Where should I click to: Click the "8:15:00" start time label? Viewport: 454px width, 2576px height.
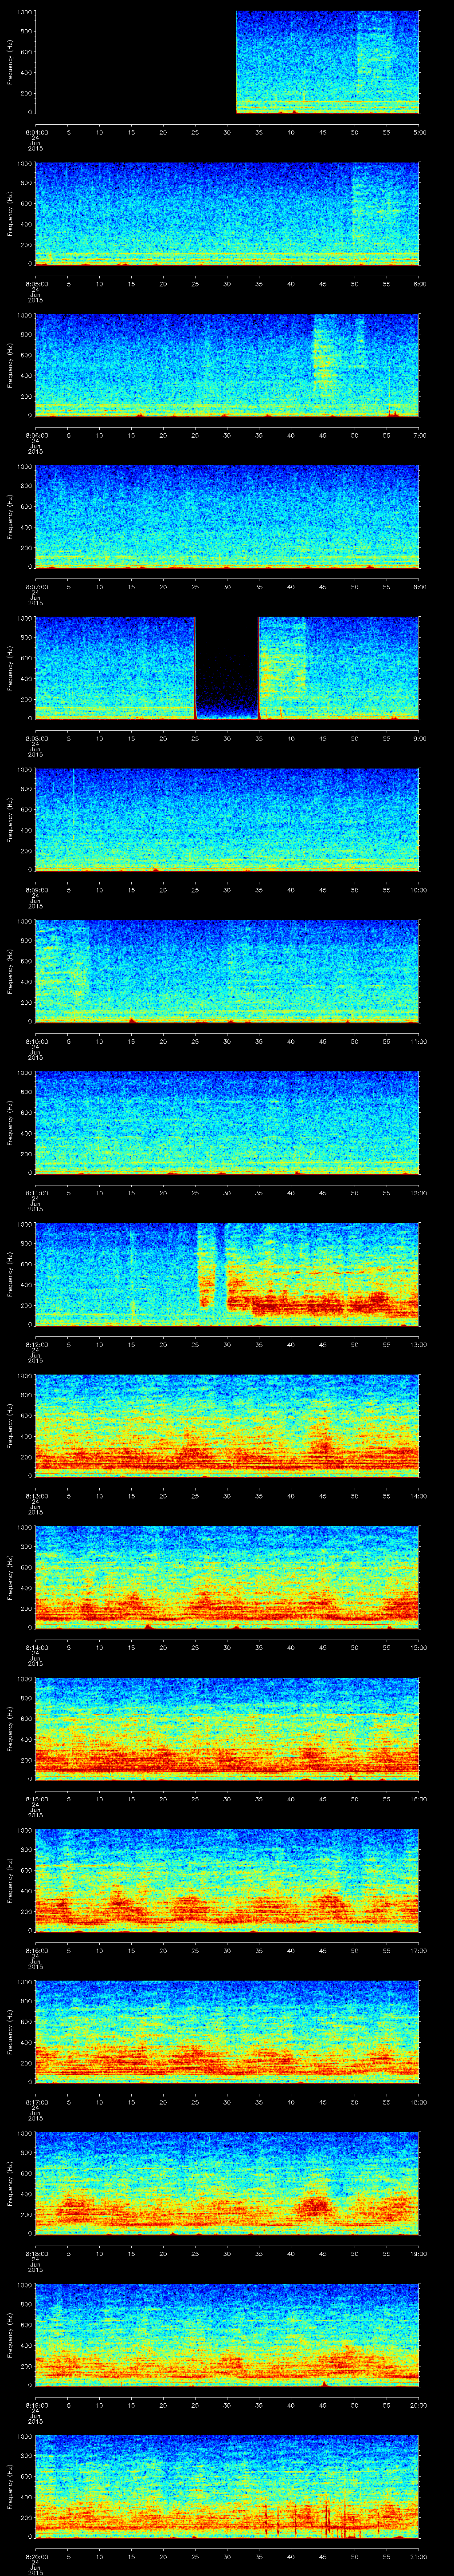point(36,1798)
